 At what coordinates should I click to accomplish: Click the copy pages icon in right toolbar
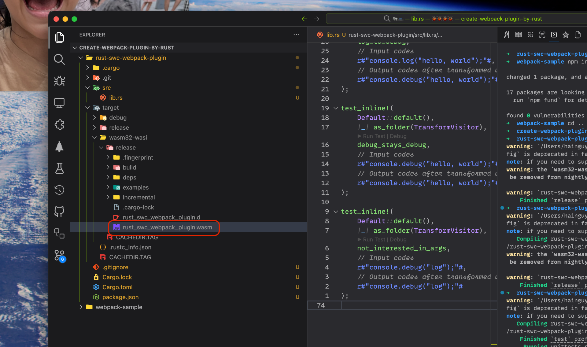pos(578,35)
